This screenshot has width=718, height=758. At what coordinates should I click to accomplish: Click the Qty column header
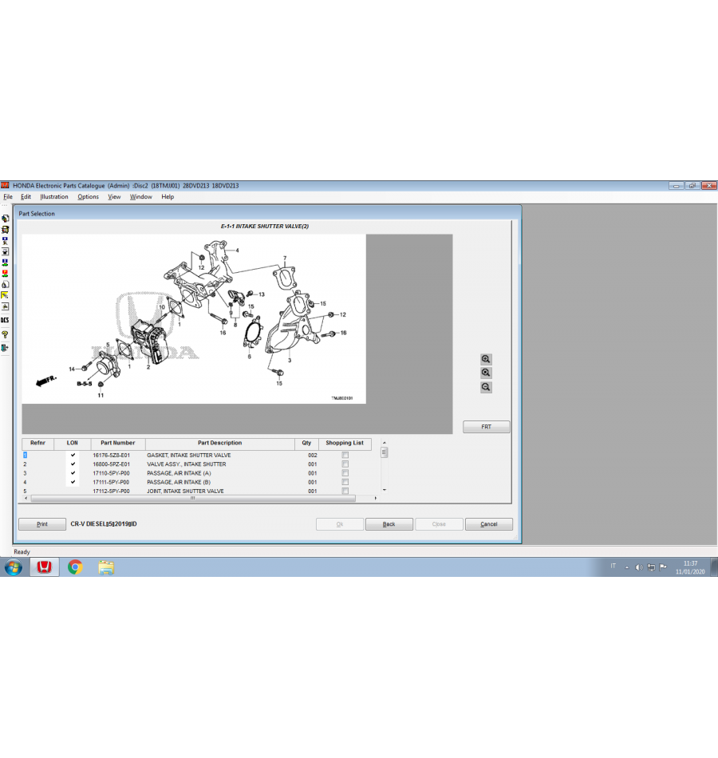pyautogui.click(x=306, y=444)
